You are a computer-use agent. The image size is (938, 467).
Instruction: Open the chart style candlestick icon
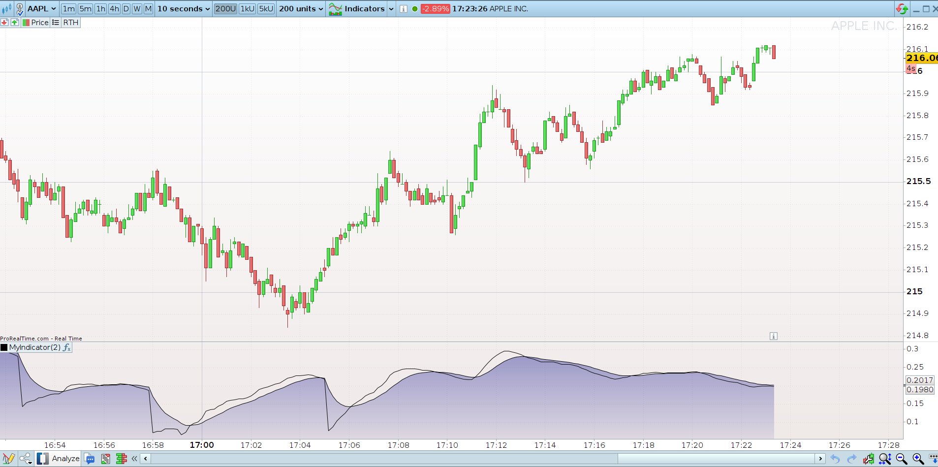7,8
